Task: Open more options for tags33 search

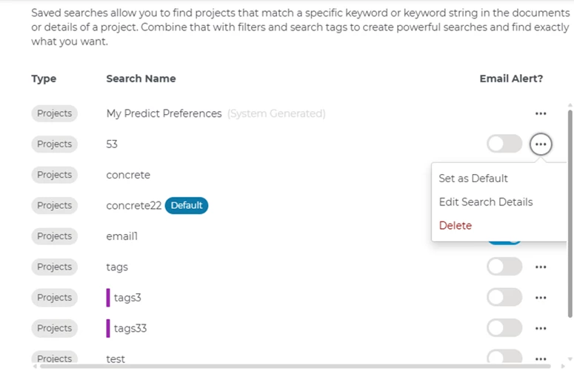Action: coord(541,328)
